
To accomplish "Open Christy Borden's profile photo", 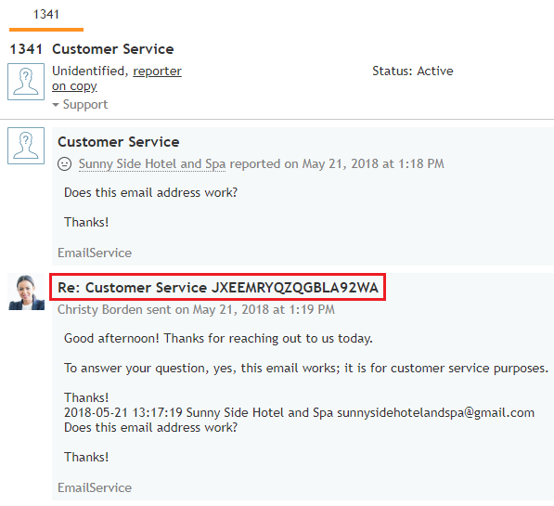I will click(27, 292).
